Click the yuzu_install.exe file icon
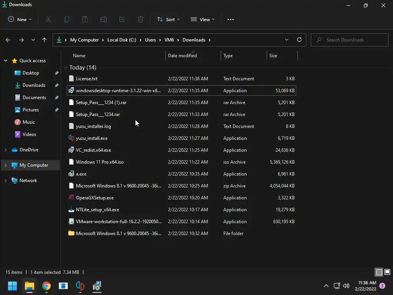Image resolution: width=393 pixels, height=295 pixels. tap(71, 138)
